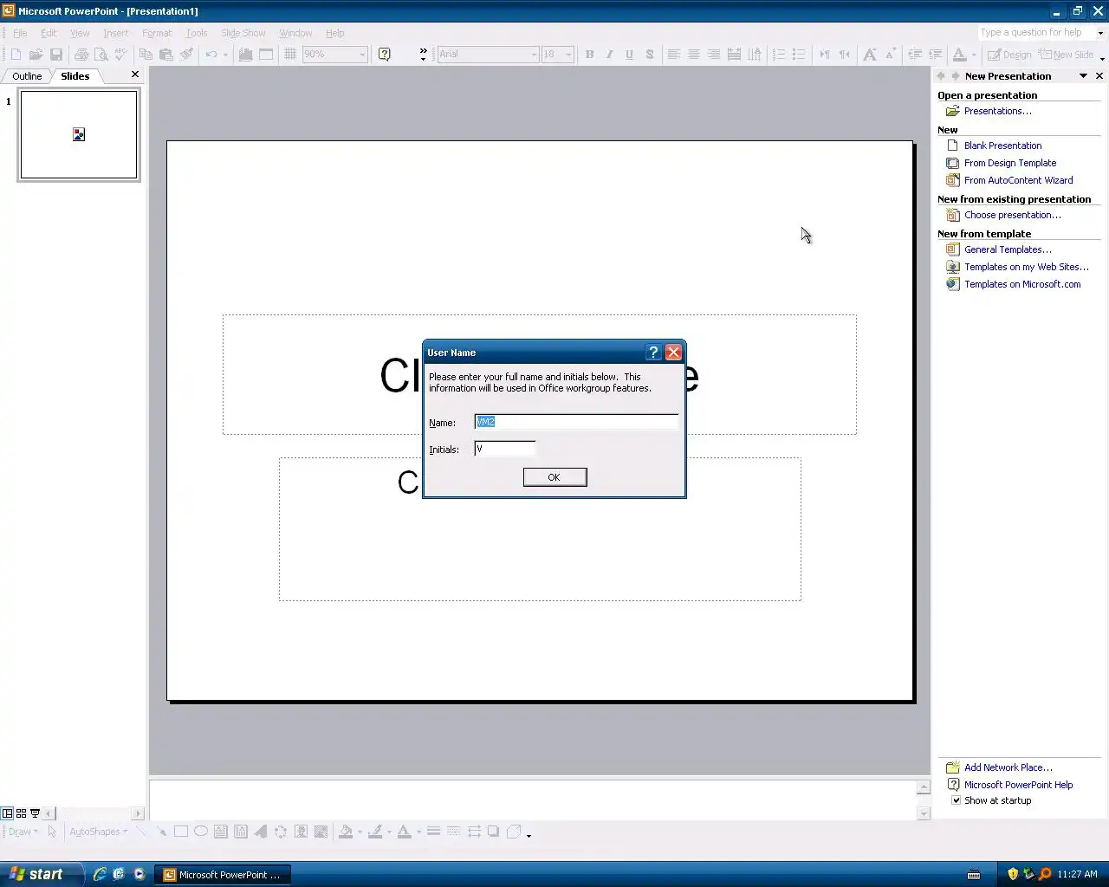This screenshot has height=887, width=1109.
Task: Click the Text Box drawing icon
Action: pos(221,832)
